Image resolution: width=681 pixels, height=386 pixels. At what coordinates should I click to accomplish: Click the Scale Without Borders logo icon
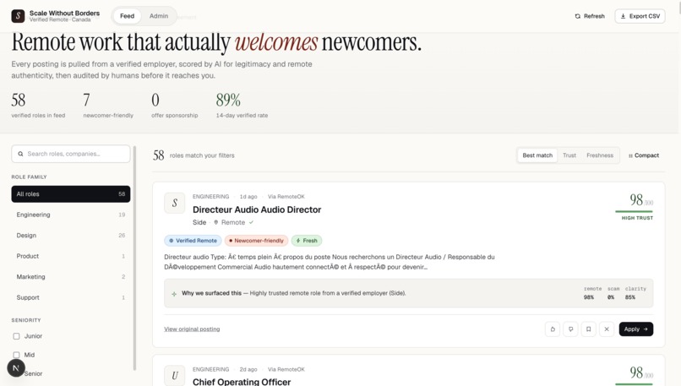pos(18,16)
